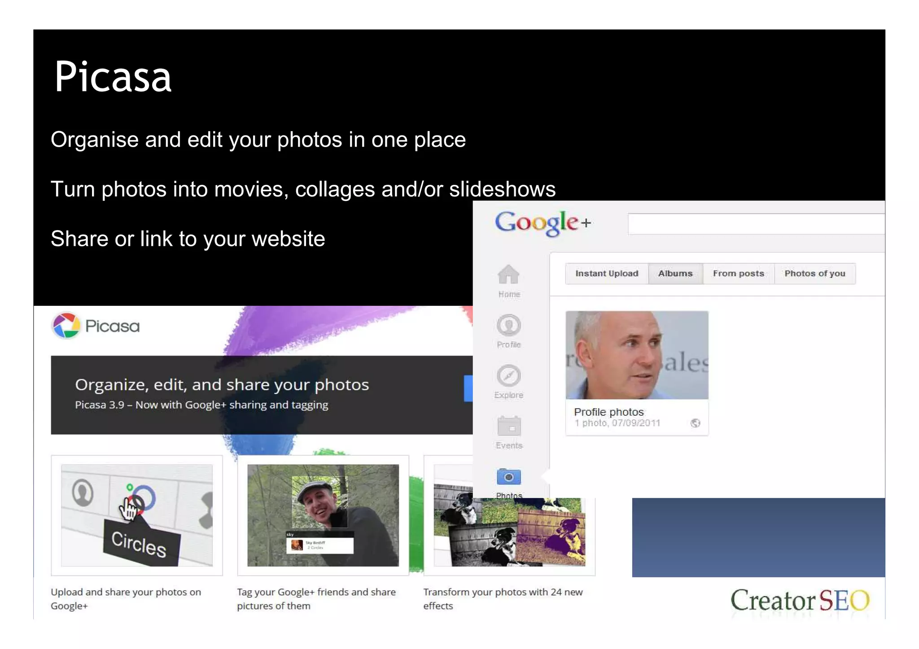
Task: Click the Google+ logo
Action: point(543,223)
